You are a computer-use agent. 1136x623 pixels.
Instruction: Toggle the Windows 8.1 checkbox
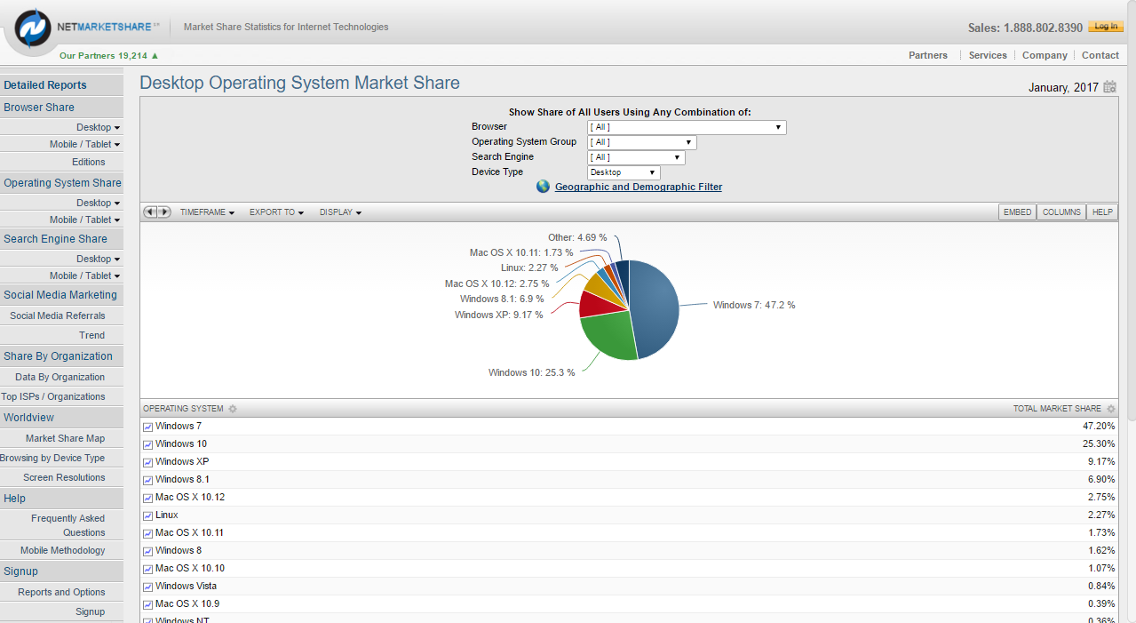tap(147, 480)
